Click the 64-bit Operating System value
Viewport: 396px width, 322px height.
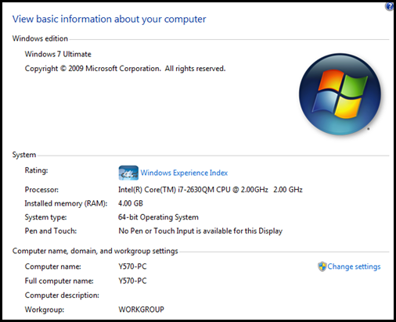pos(158,217)
